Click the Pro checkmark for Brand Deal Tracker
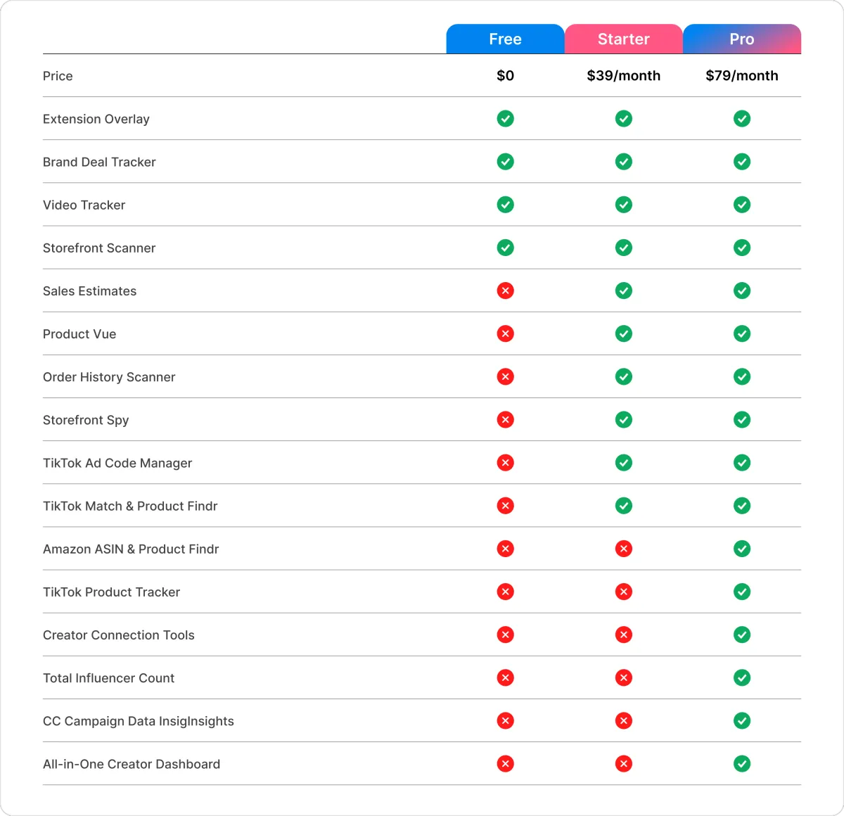This screenshot has width=844, height=816. [x=742, y=162]
